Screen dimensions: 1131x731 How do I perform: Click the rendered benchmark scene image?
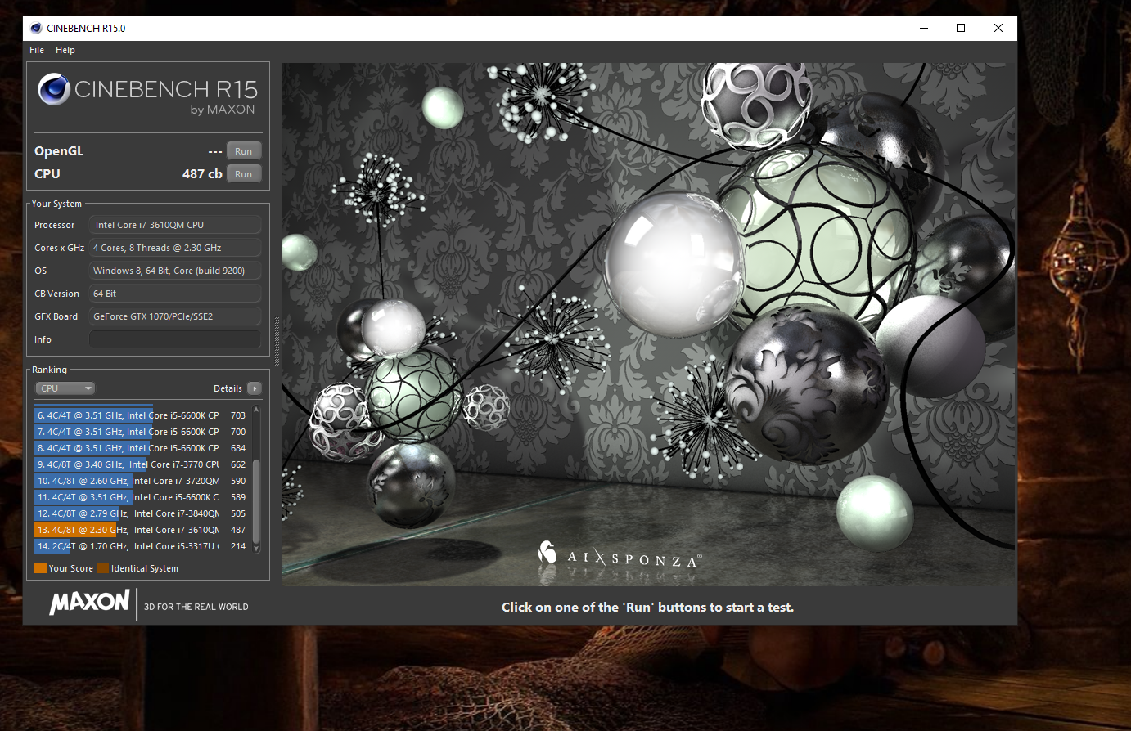[x=649, y=325]
